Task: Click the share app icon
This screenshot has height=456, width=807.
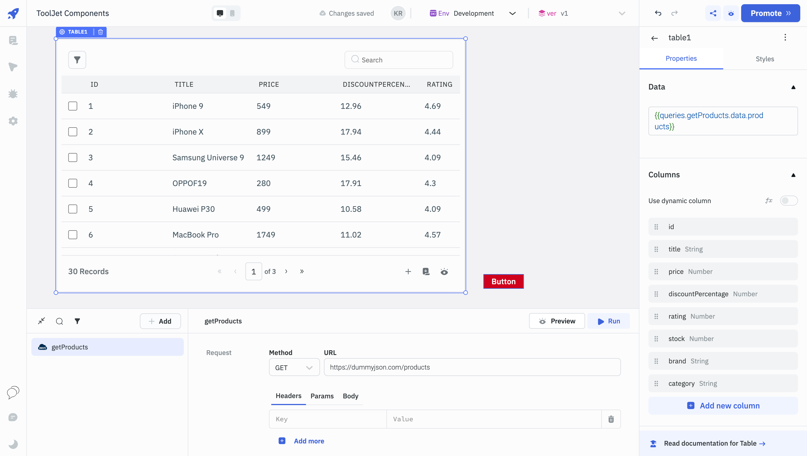Action: tap(713, 13)
